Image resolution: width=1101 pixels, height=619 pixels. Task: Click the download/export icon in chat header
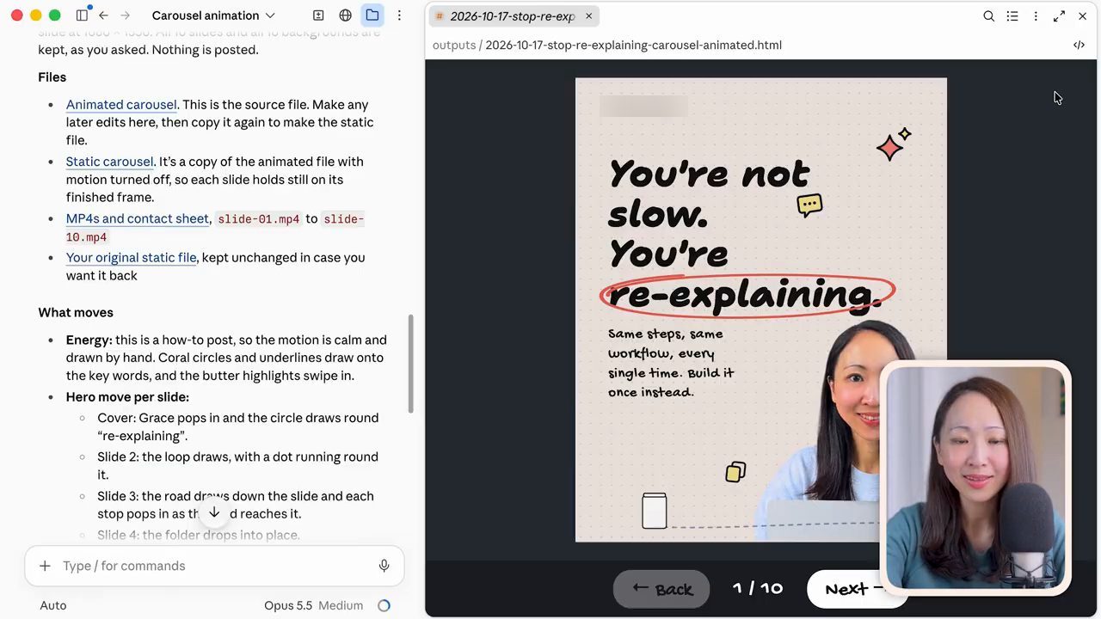pos(318,15)
